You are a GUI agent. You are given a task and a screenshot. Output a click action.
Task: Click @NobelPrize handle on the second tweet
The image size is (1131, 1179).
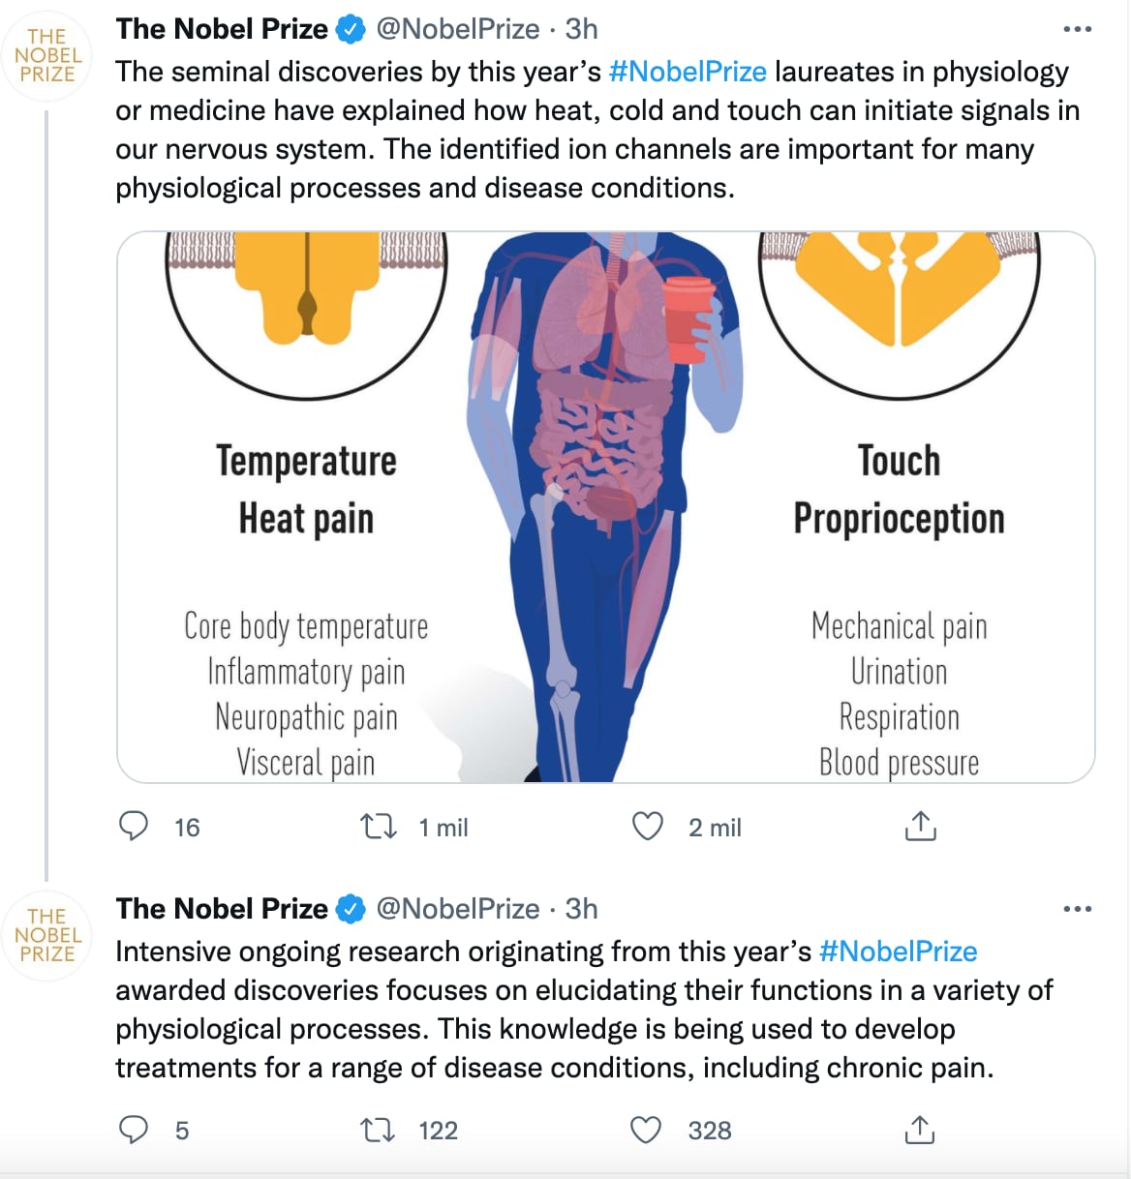coord(457,909)
